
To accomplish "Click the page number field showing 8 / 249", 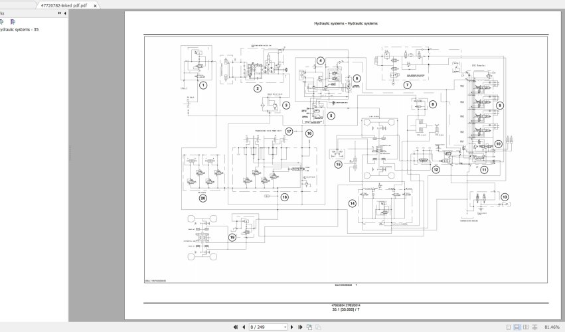I will click(x=266, y=327).
